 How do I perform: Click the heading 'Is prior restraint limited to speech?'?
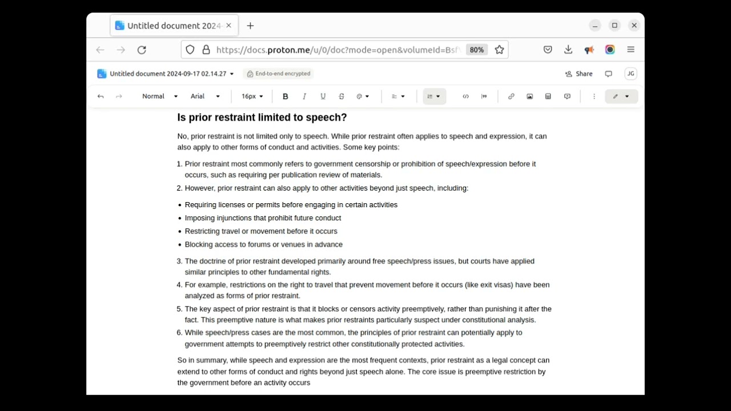(x=262, y=118)
